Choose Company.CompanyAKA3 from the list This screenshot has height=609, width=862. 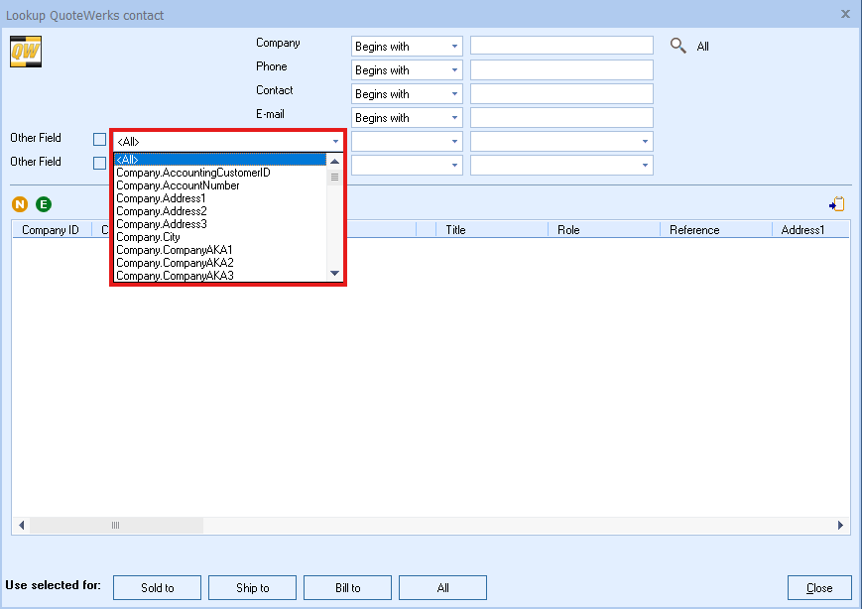click(x=220, y=276)
